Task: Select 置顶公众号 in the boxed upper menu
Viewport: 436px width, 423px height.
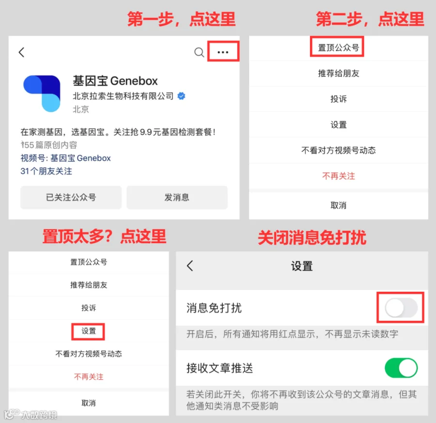Action: click(339, 47)
